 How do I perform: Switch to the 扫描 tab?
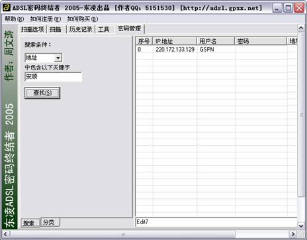coord(56,29)
